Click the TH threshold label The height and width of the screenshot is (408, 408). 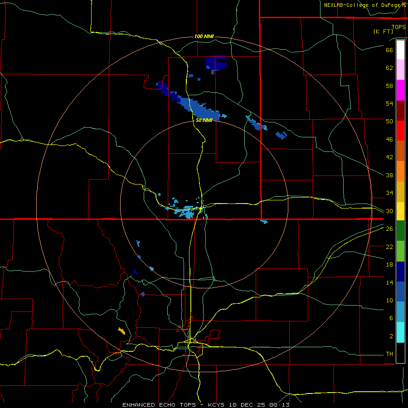tap(389, 354)
